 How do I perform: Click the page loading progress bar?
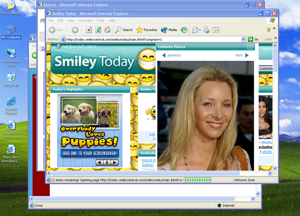coord(198,180)
